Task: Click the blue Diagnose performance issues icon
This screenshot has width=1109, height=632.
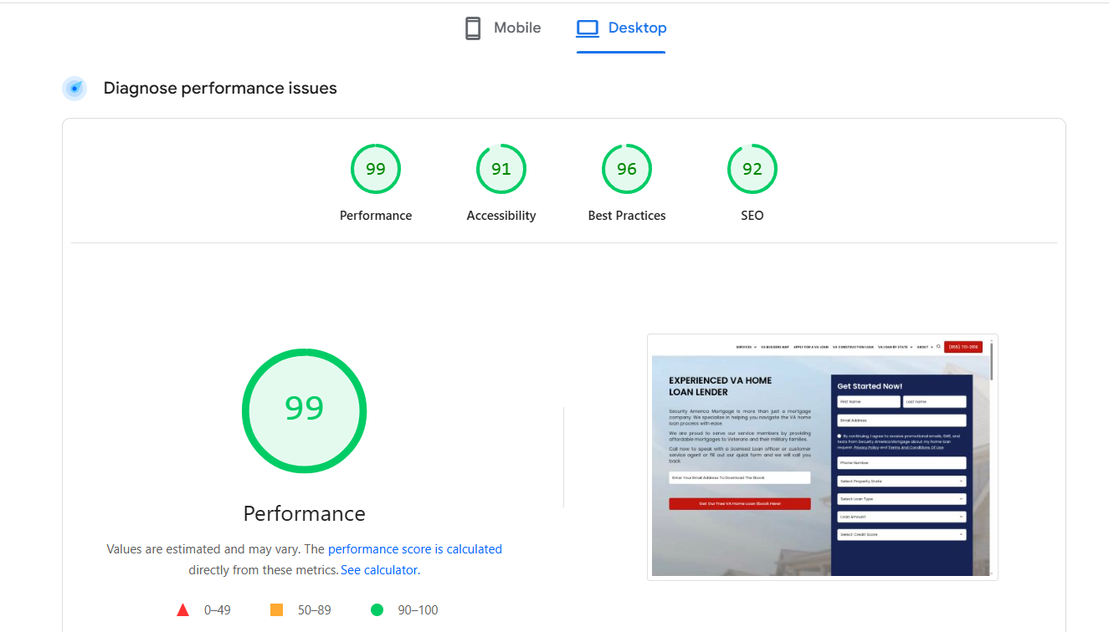Action: tap(74, 88)
